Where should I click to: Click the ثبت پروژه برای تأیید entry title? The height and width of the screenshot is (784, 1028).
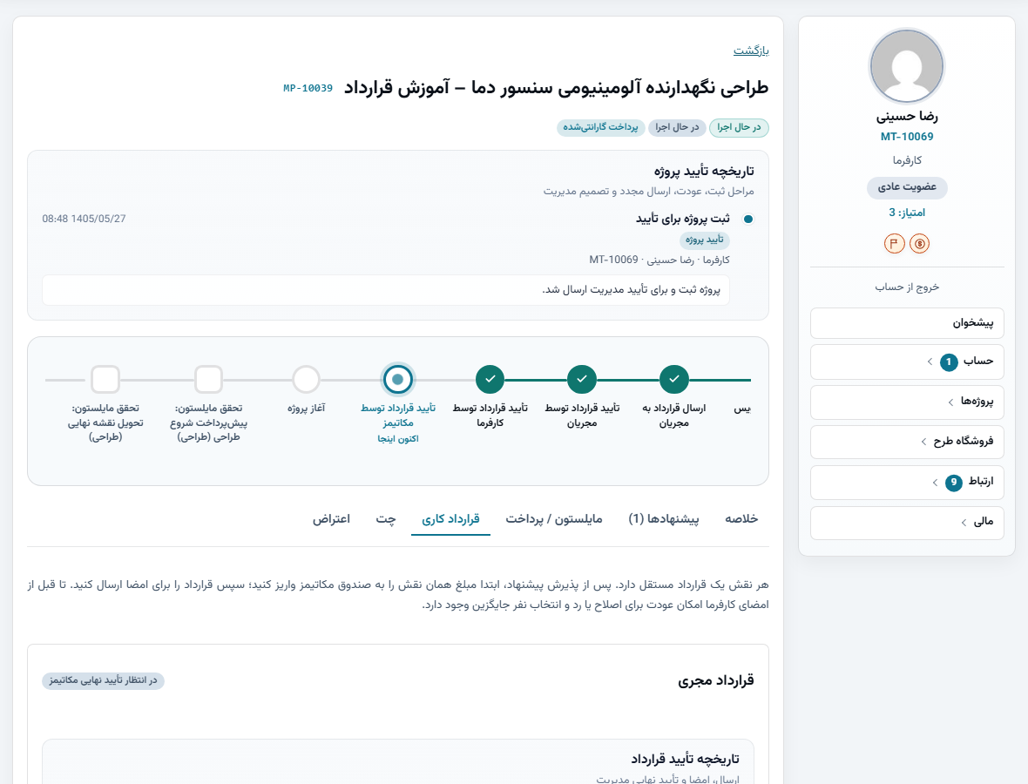[x=682, y=219]
